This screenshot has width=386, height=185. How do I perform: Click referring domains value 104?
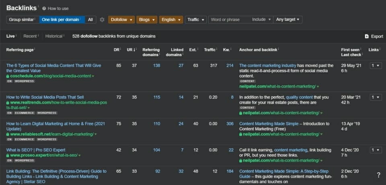[x=156, y=150]
